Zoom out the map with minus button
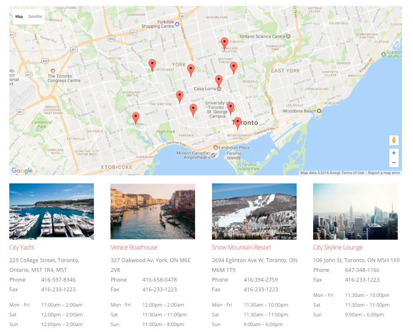Screen dimensions: 413x332 point(394,163)
